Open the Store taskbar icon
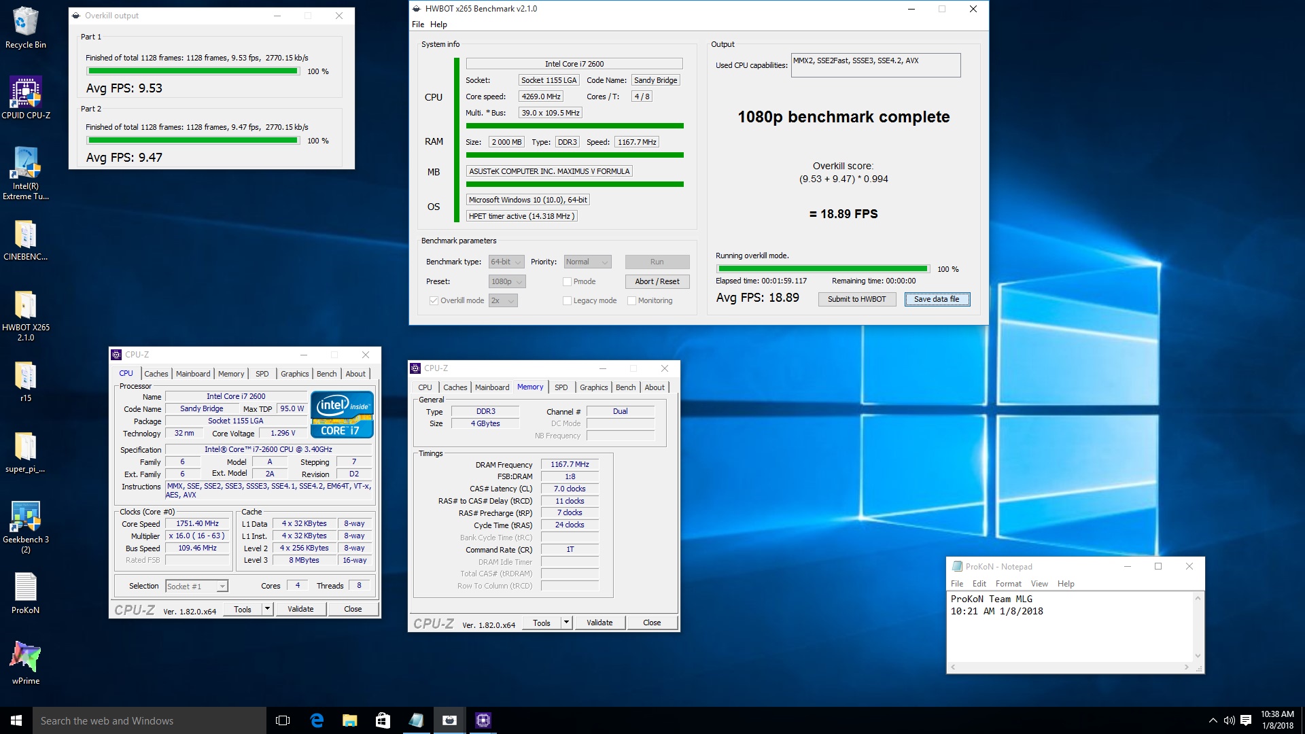This screenshot has width=1305, height=734. tap(383, 720)
